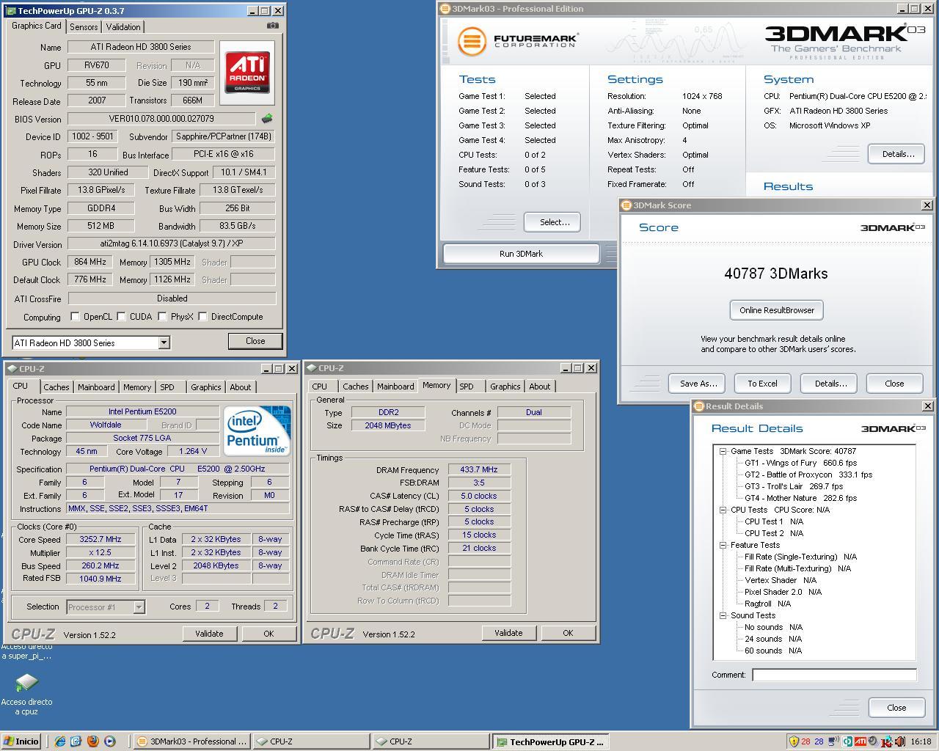The height and width of the screenshot is (751, 939).
Task: Click the second quick launch icon beside Internet Explorer
Action: coord(76,741)
